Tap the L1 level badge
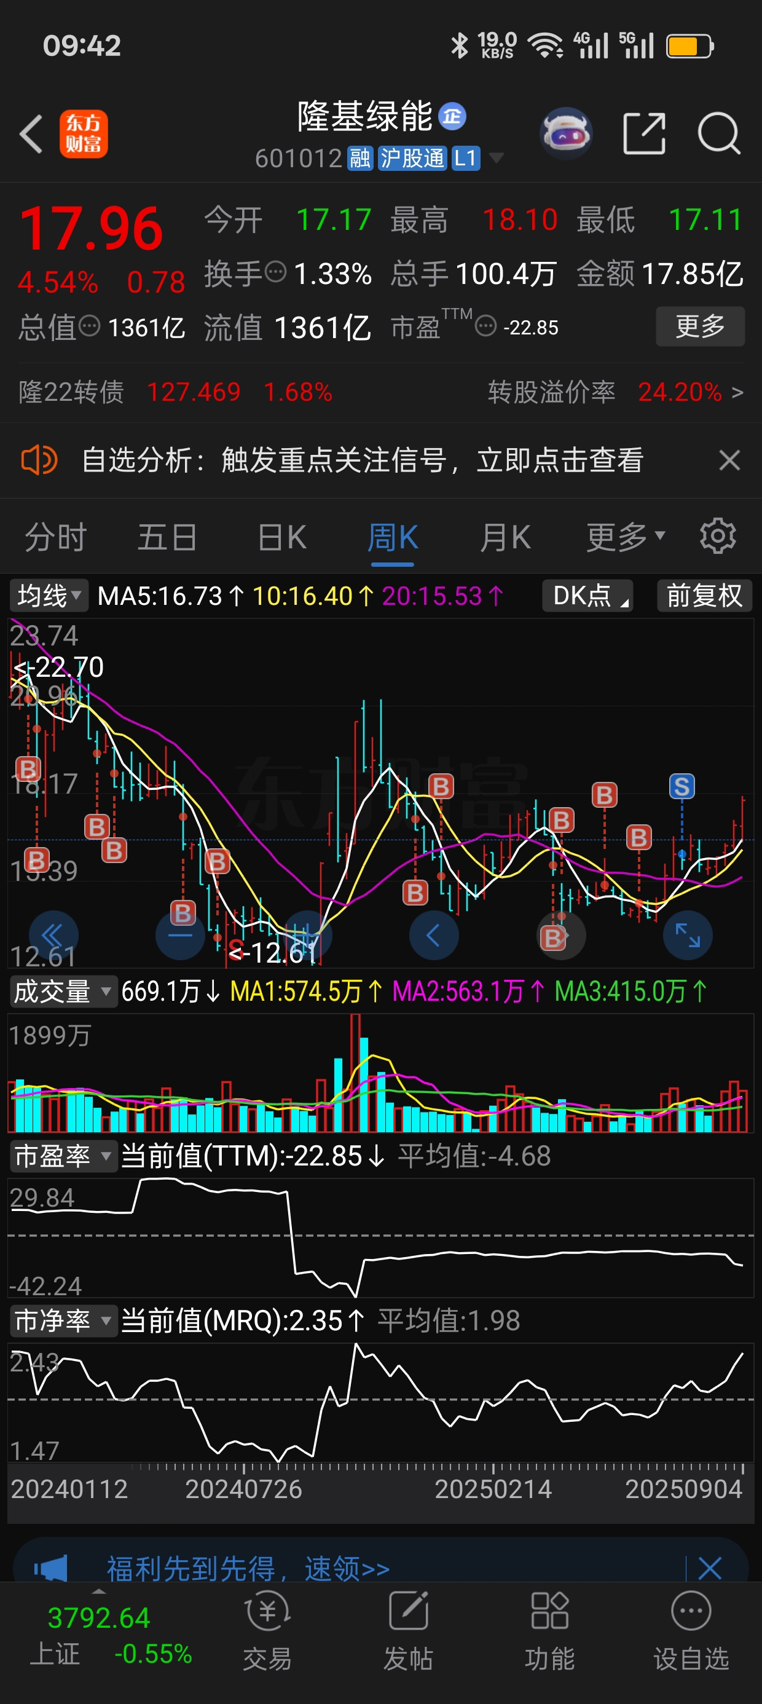The image size is (762, 1704). point(466,159)
